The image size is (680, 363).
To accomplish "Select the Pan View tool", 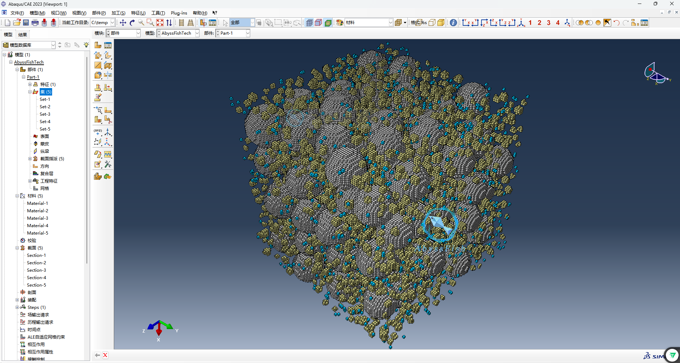I will point(123,23).
